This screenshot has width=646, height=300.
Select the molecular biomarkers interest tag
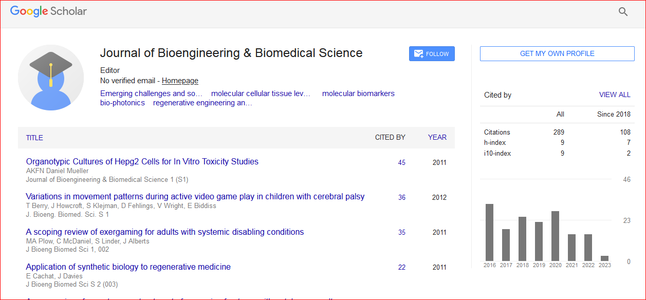pyautogui.click(x=358, y=93)
